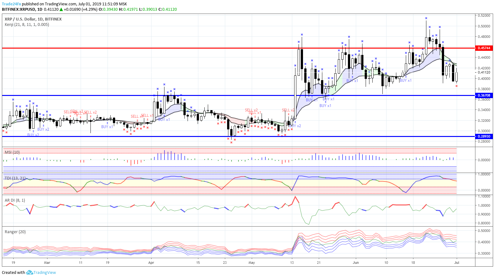
Task: Click the C:0.41120 close value in header
Action: 168,9
